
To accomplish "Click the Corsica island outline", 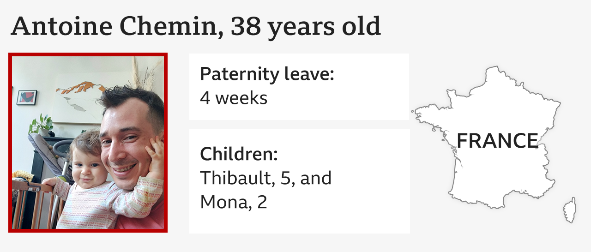I will tap(570, 210).
